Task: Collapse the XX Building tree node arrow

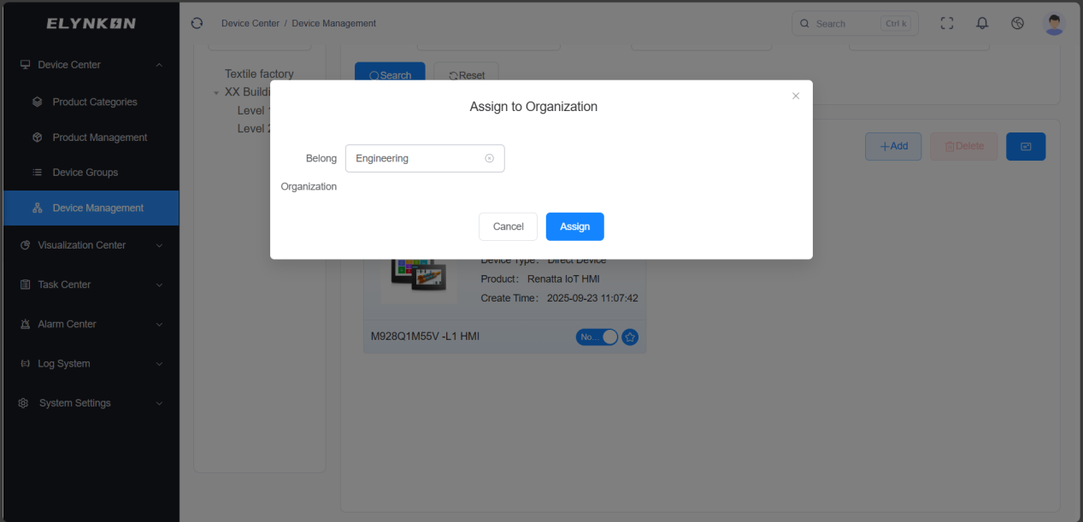Action: [x=216, y=92]
